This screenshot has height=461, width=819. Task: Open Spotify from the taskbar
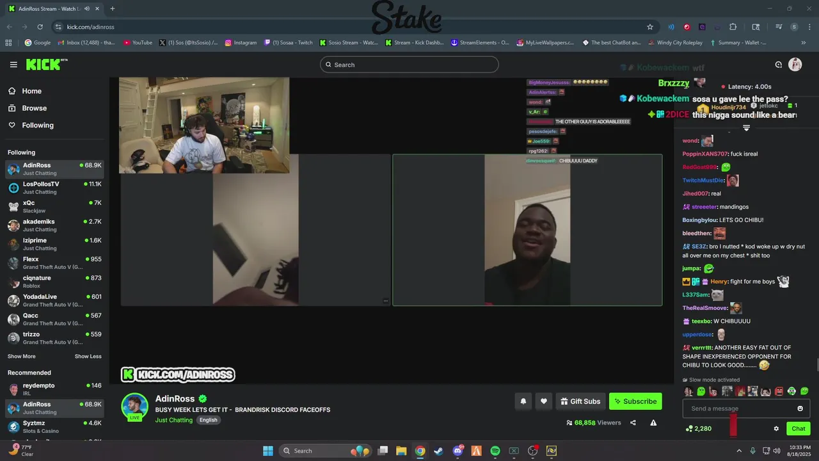click(495, 451)
